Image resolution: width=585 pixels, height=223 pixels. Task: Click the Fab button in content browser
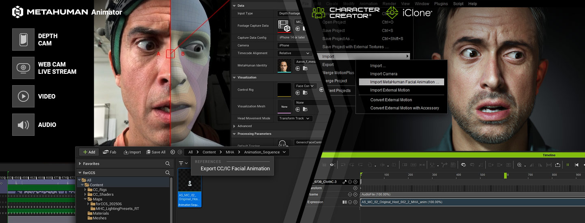pyautogui.click(x=109, y=152)
